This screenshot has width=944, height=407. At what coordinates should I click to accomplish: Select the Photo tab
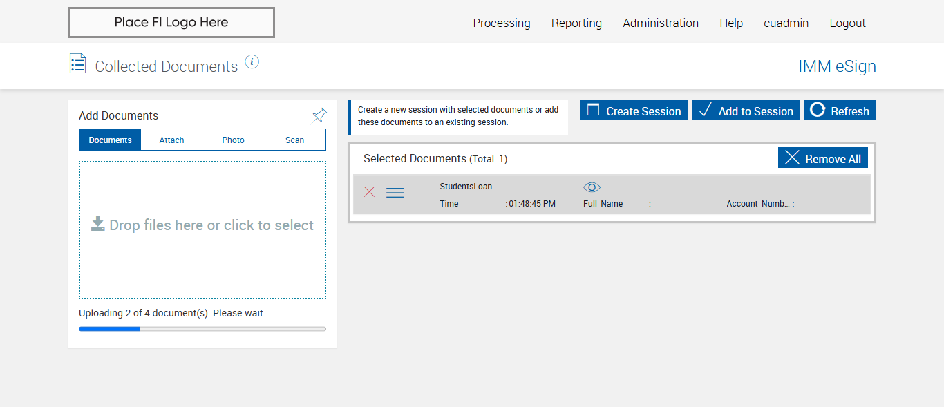(x=234, y=140)
